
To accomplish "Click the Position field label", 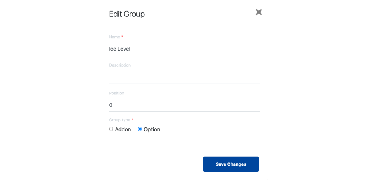I will click(116, 93).
